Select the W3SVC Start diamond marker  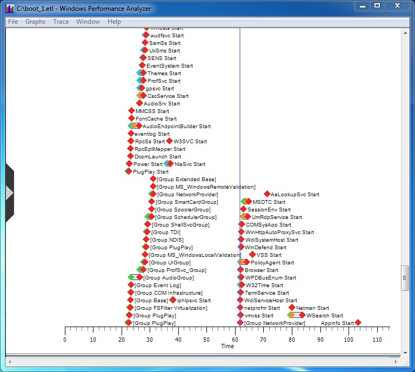(169, 141)
